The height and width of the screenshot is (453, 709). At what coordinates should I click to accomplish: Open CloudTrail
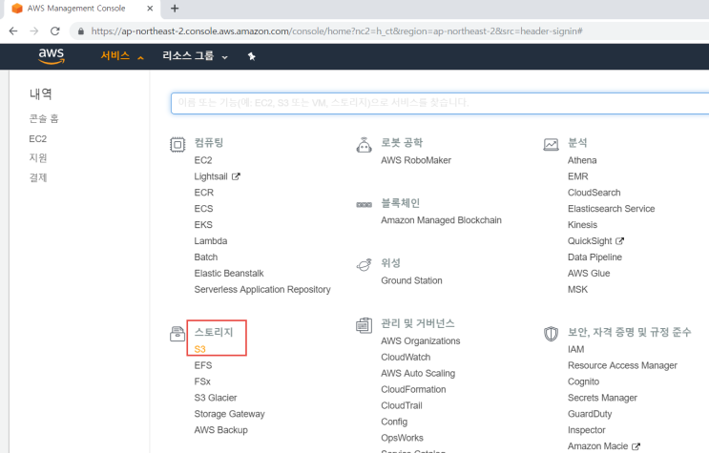(402, 405)
